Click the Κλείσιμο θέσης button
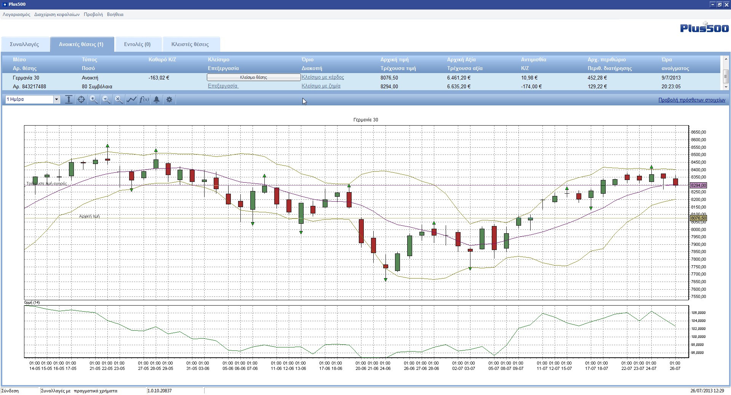The image size is (731, 395). [254, 77]
